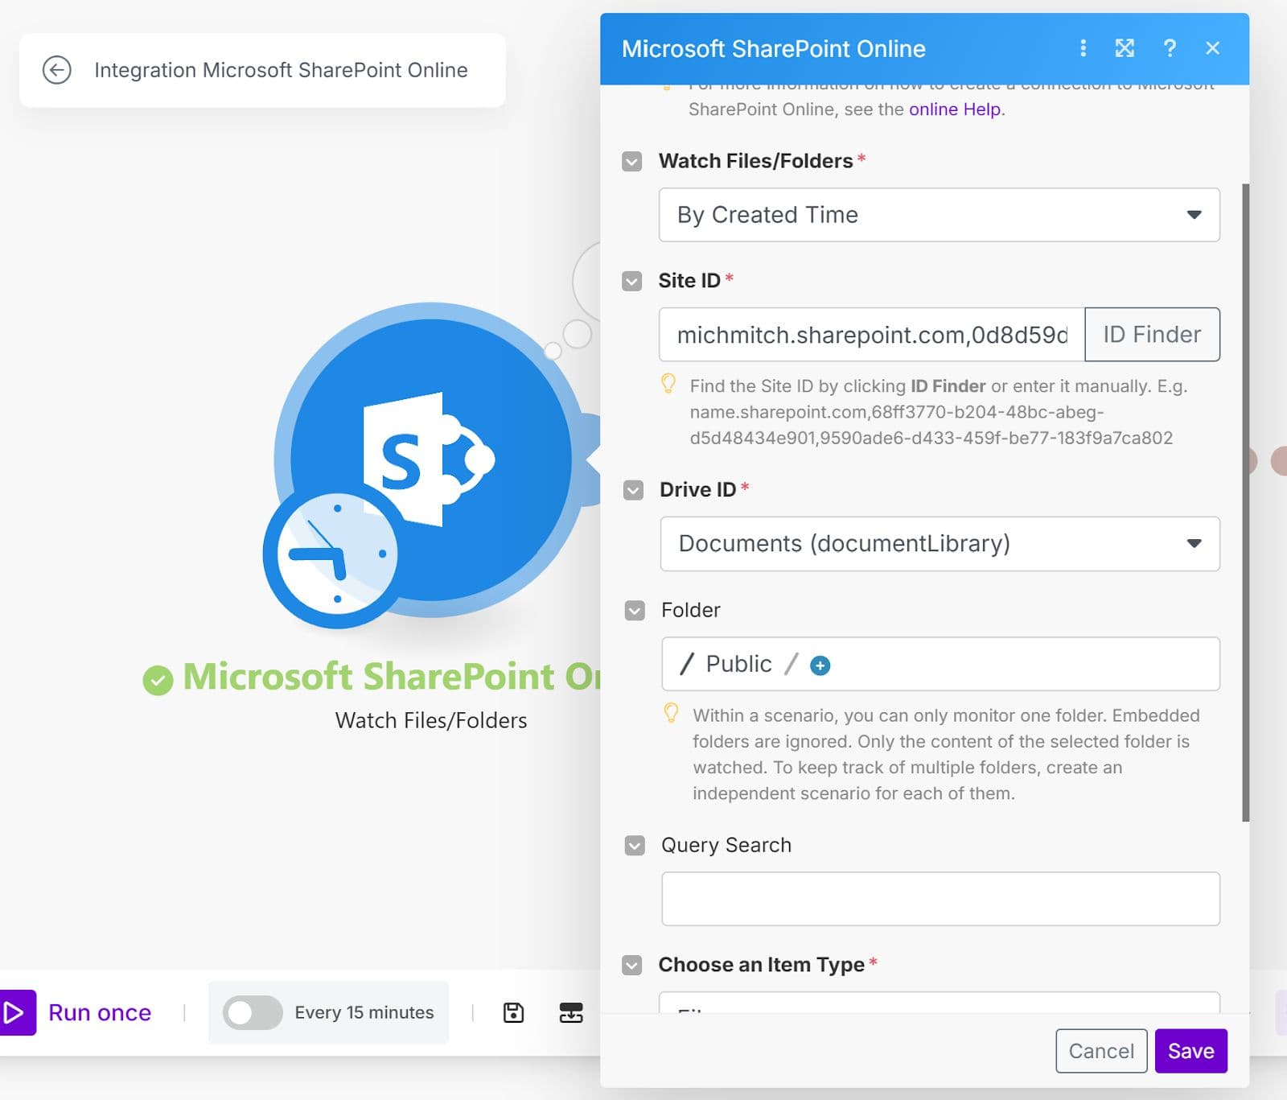Toggle the map checkbox beside Site ID
Viewport: 1287px width, 1100px height.
pyautogui.click(x=633, y=281)
